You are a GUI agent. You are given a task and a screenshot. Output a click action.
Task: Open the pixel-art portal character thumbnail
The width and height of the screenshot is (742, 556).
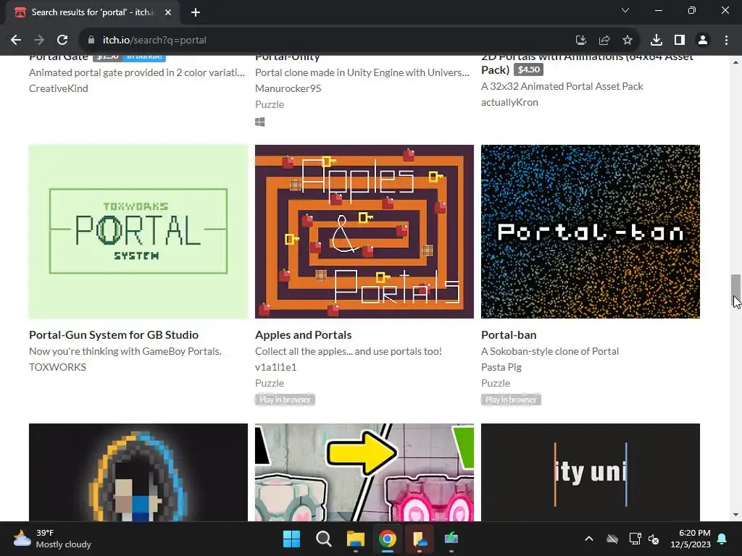click(x=138, y=472)
